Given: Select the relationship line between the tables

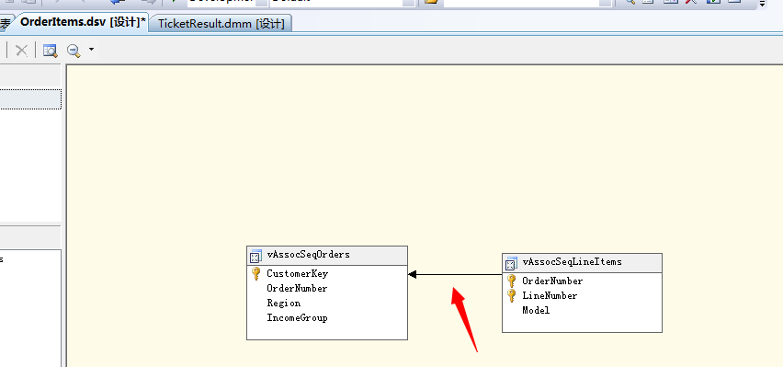Looking at the screenshot, I should coord(455,274).
